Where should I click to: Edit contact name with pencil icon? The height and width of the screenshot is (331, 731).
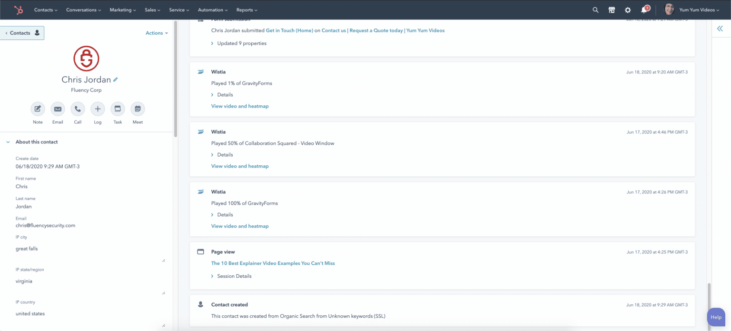[x=116, y=80]
